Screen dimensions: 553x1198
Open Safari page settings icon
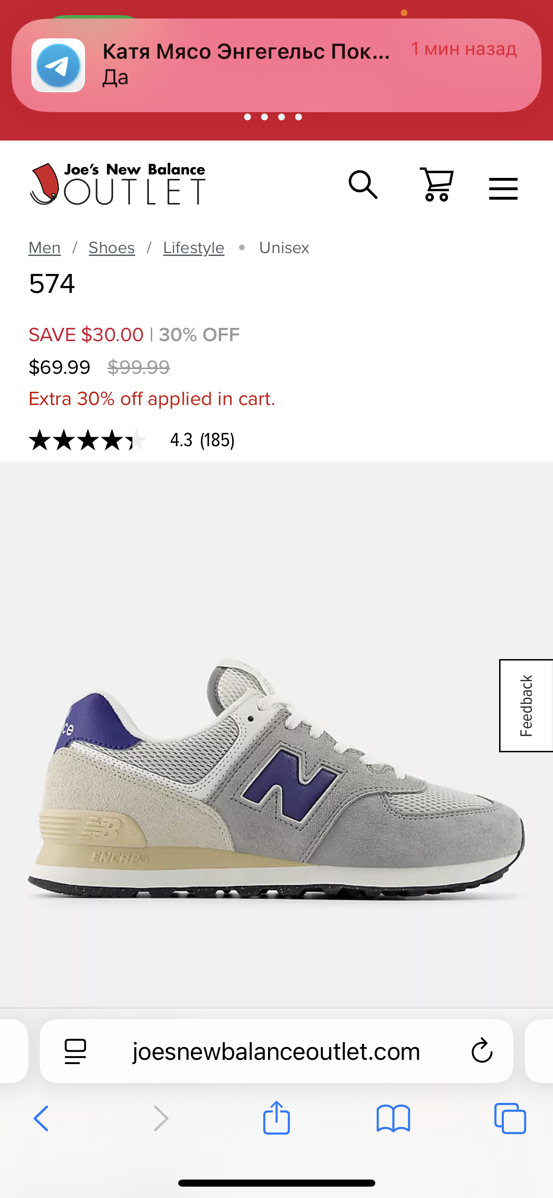point(75,1051)
